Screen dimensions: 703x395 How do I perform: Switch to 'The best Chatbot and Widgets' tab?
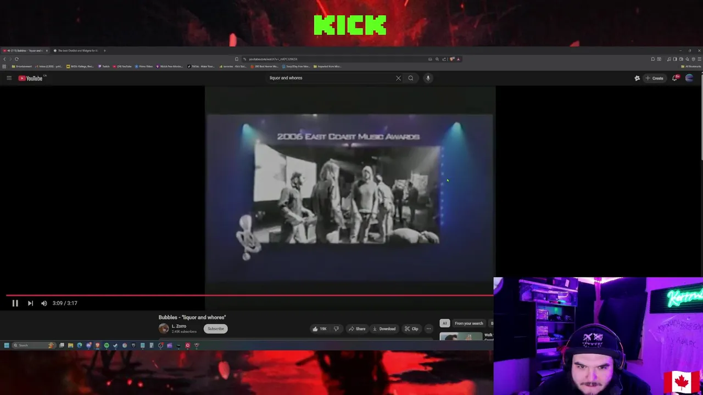[x=76, y=50]
